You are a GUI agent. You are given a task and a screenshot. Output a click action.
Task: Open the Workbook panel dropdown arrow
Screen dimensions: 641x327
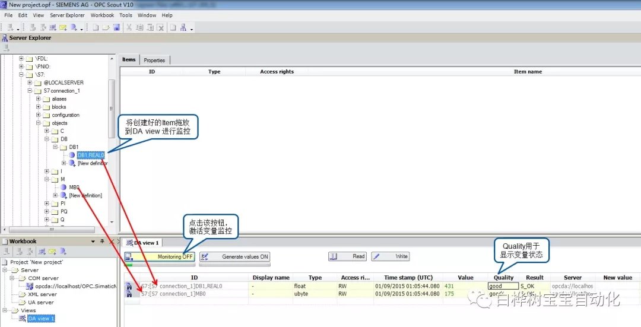tap(93, 242)
